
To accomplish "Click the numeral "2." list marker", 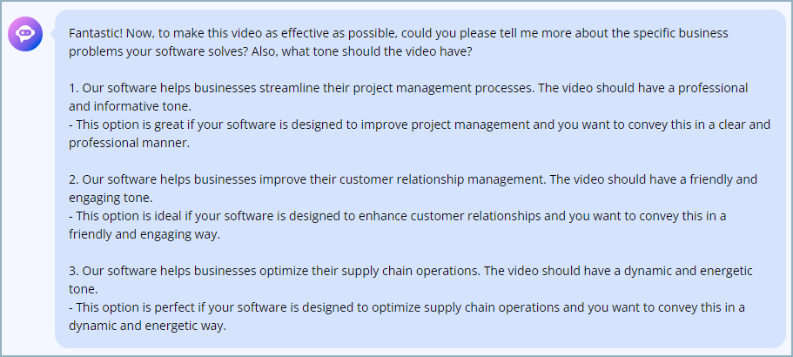I will click(74, 179).
